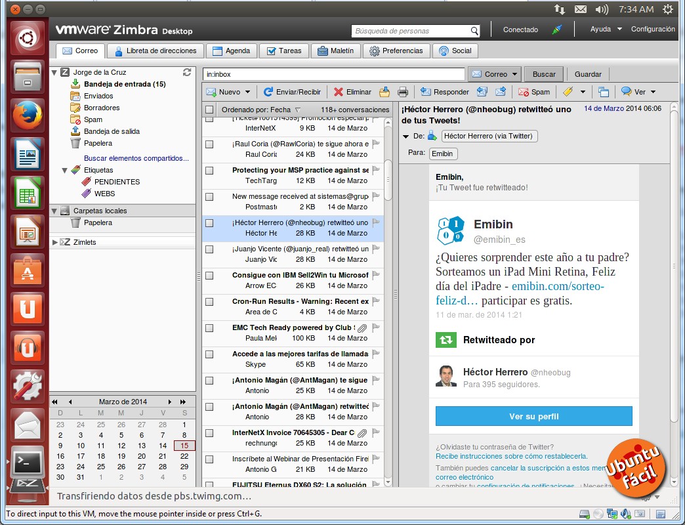685x525 pixels.
Task: Click the add-contact icon next to De:
Action: coord(432,136)
